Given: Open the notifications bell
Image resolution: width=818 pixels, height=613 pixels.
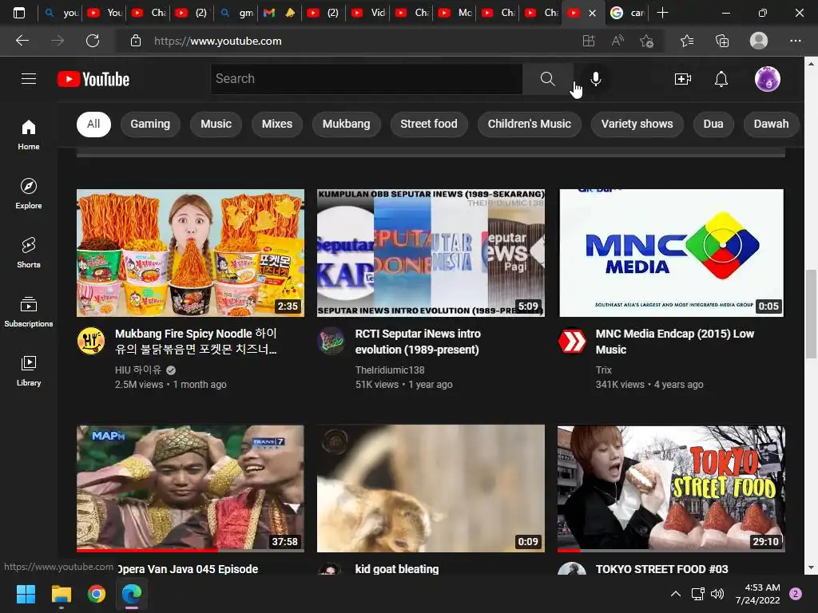Looking at the screenshot, I should tap(721, 79).
